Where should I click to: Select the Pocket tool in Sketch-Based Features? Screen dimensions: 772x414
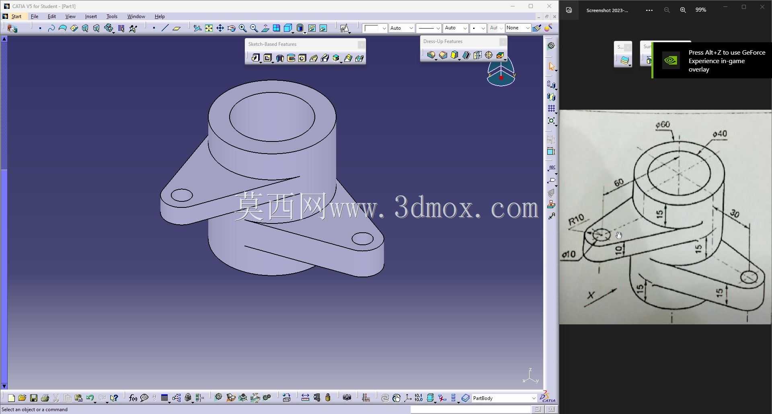[268, 58]
